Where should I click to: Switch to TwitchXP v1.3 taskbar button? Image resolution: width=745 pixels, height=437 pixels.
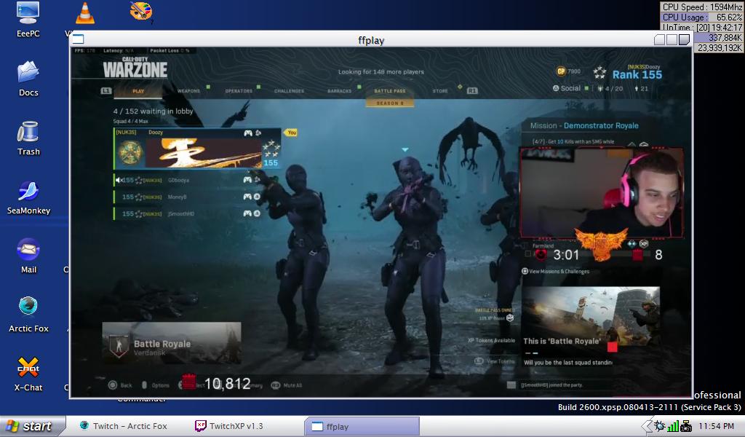pos(230,426)
